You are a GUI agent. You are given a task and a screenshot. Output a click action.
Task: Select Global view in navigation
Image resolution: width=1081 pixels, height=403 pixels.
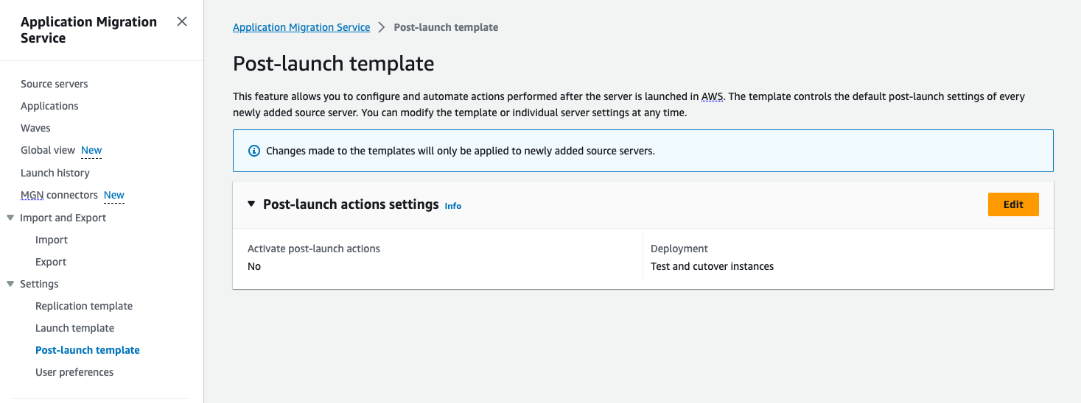tap(48, 150)
